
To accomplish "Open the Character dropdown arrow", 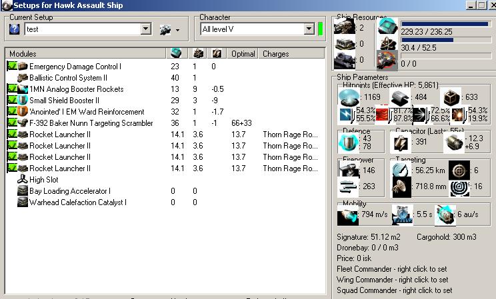I will (x=309, y=29).
